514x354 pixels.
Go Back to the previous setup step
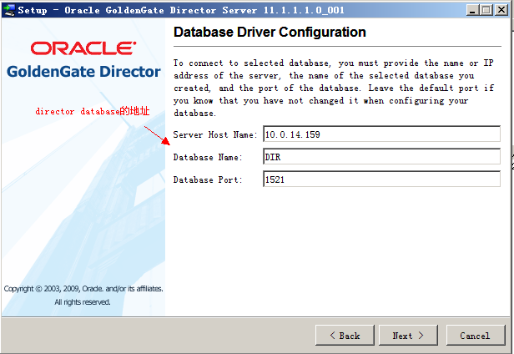coord(345,336)
